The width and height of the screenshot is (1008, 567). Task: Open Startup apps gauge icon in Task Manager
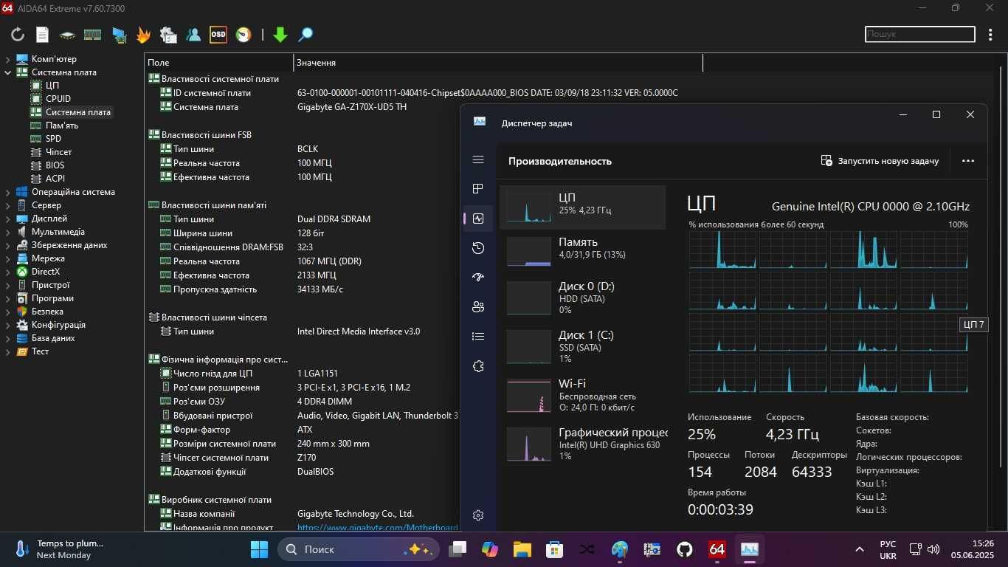(x=478, y=278)
